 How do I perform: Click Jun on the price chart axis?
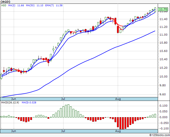coord(13,99)
